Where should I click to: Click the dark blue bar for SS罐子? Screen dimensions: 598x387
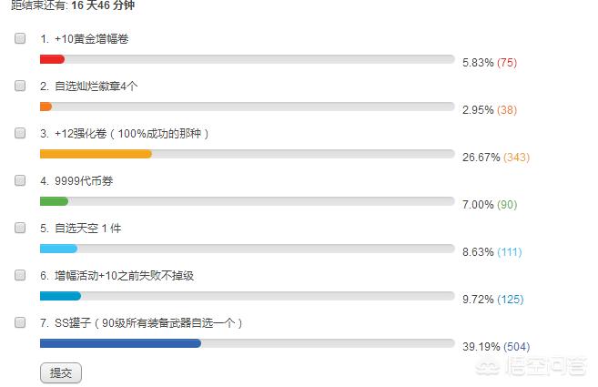(120, 343)
